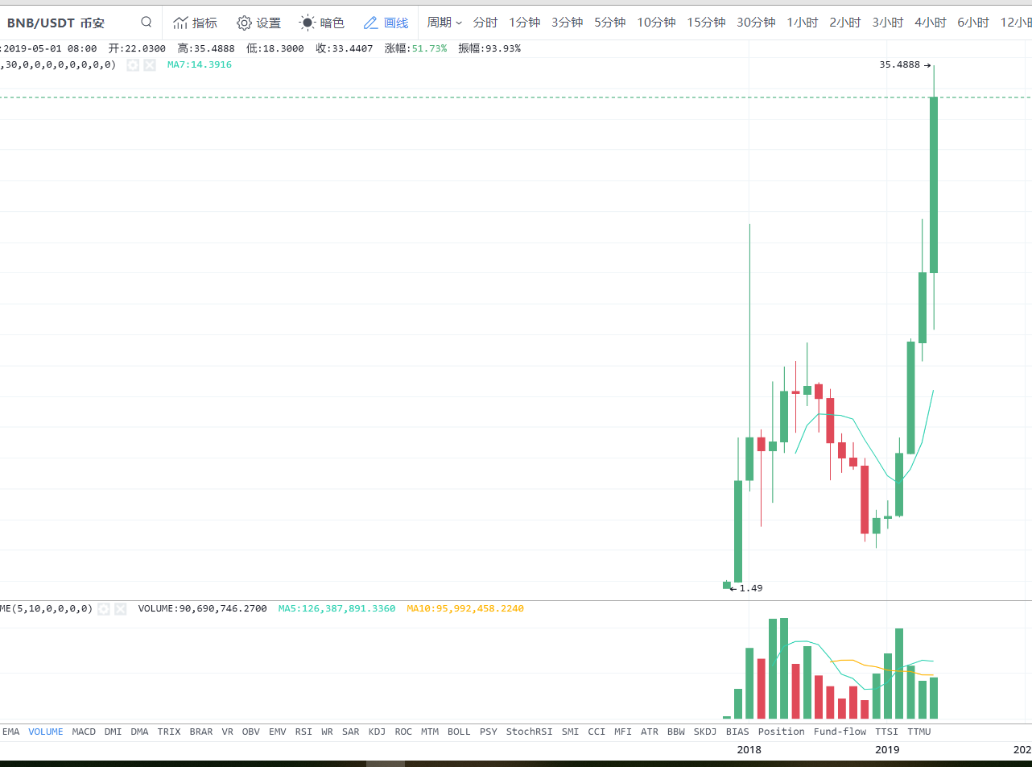This screenshot has height=767, width=1032.
Task: Switch sub-chart to ATR indicator
Action: pyautogui.click(x=650, y=732)
